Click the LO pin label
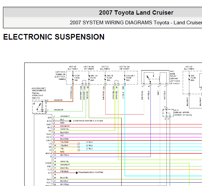This screenshot has width=202, height=186. [50, 144]
